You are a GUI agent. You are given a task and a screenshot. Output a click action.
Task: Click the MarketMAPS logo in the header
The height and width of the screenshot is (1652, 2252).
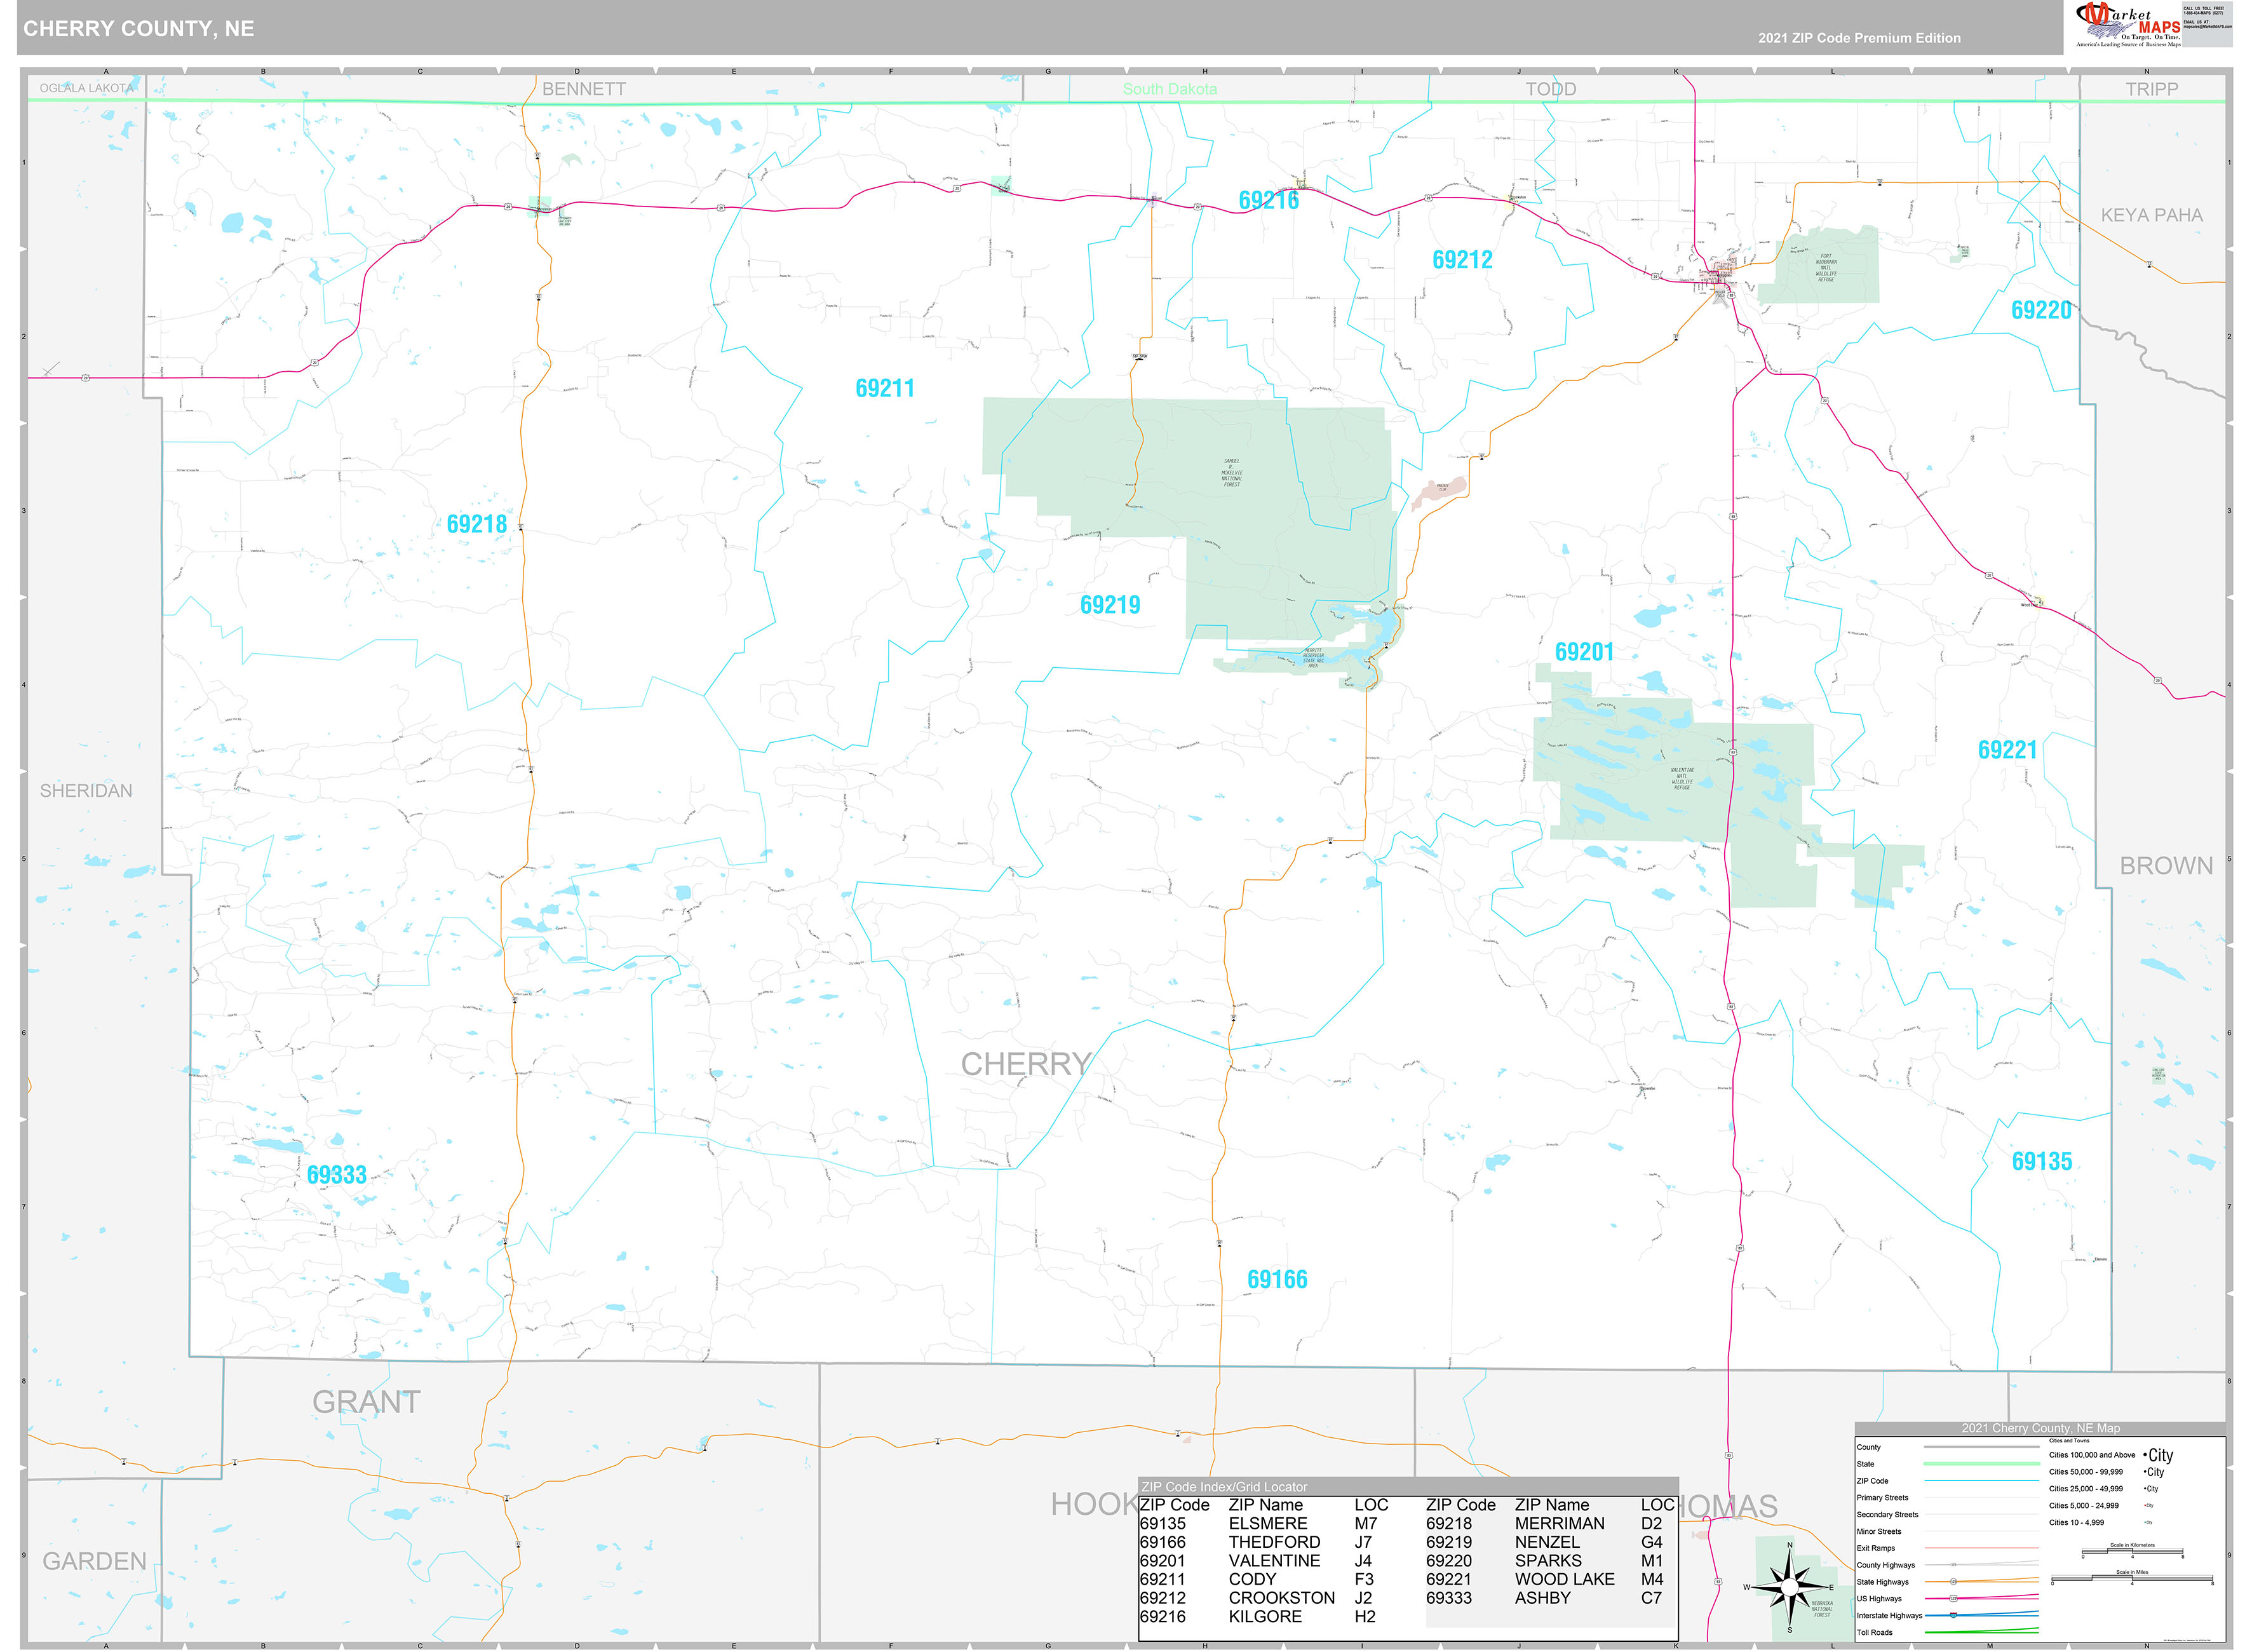coord(2127,24)
